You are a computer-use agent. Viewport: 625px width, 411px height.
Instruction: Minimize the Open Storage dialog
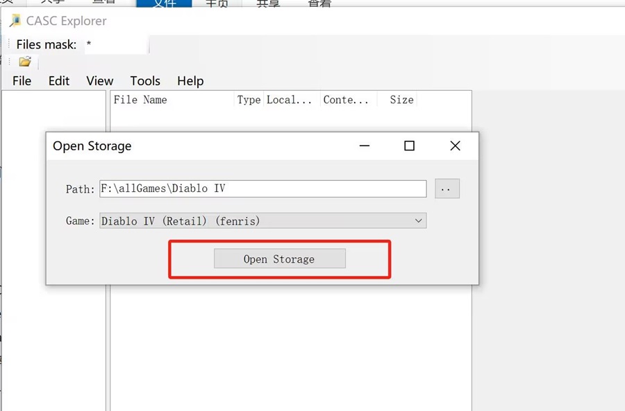365,146
